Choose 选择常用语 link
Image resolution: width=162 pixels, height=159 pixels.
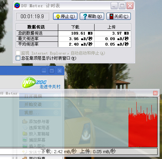tap(39, 128)
